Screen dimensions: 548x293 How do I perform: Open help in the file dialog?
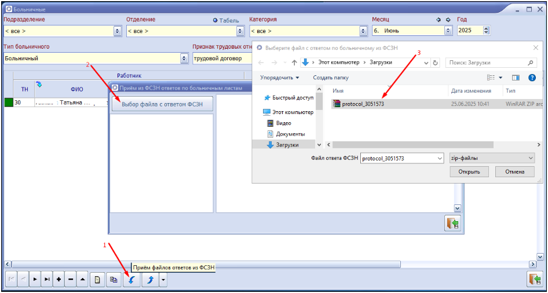532,78
